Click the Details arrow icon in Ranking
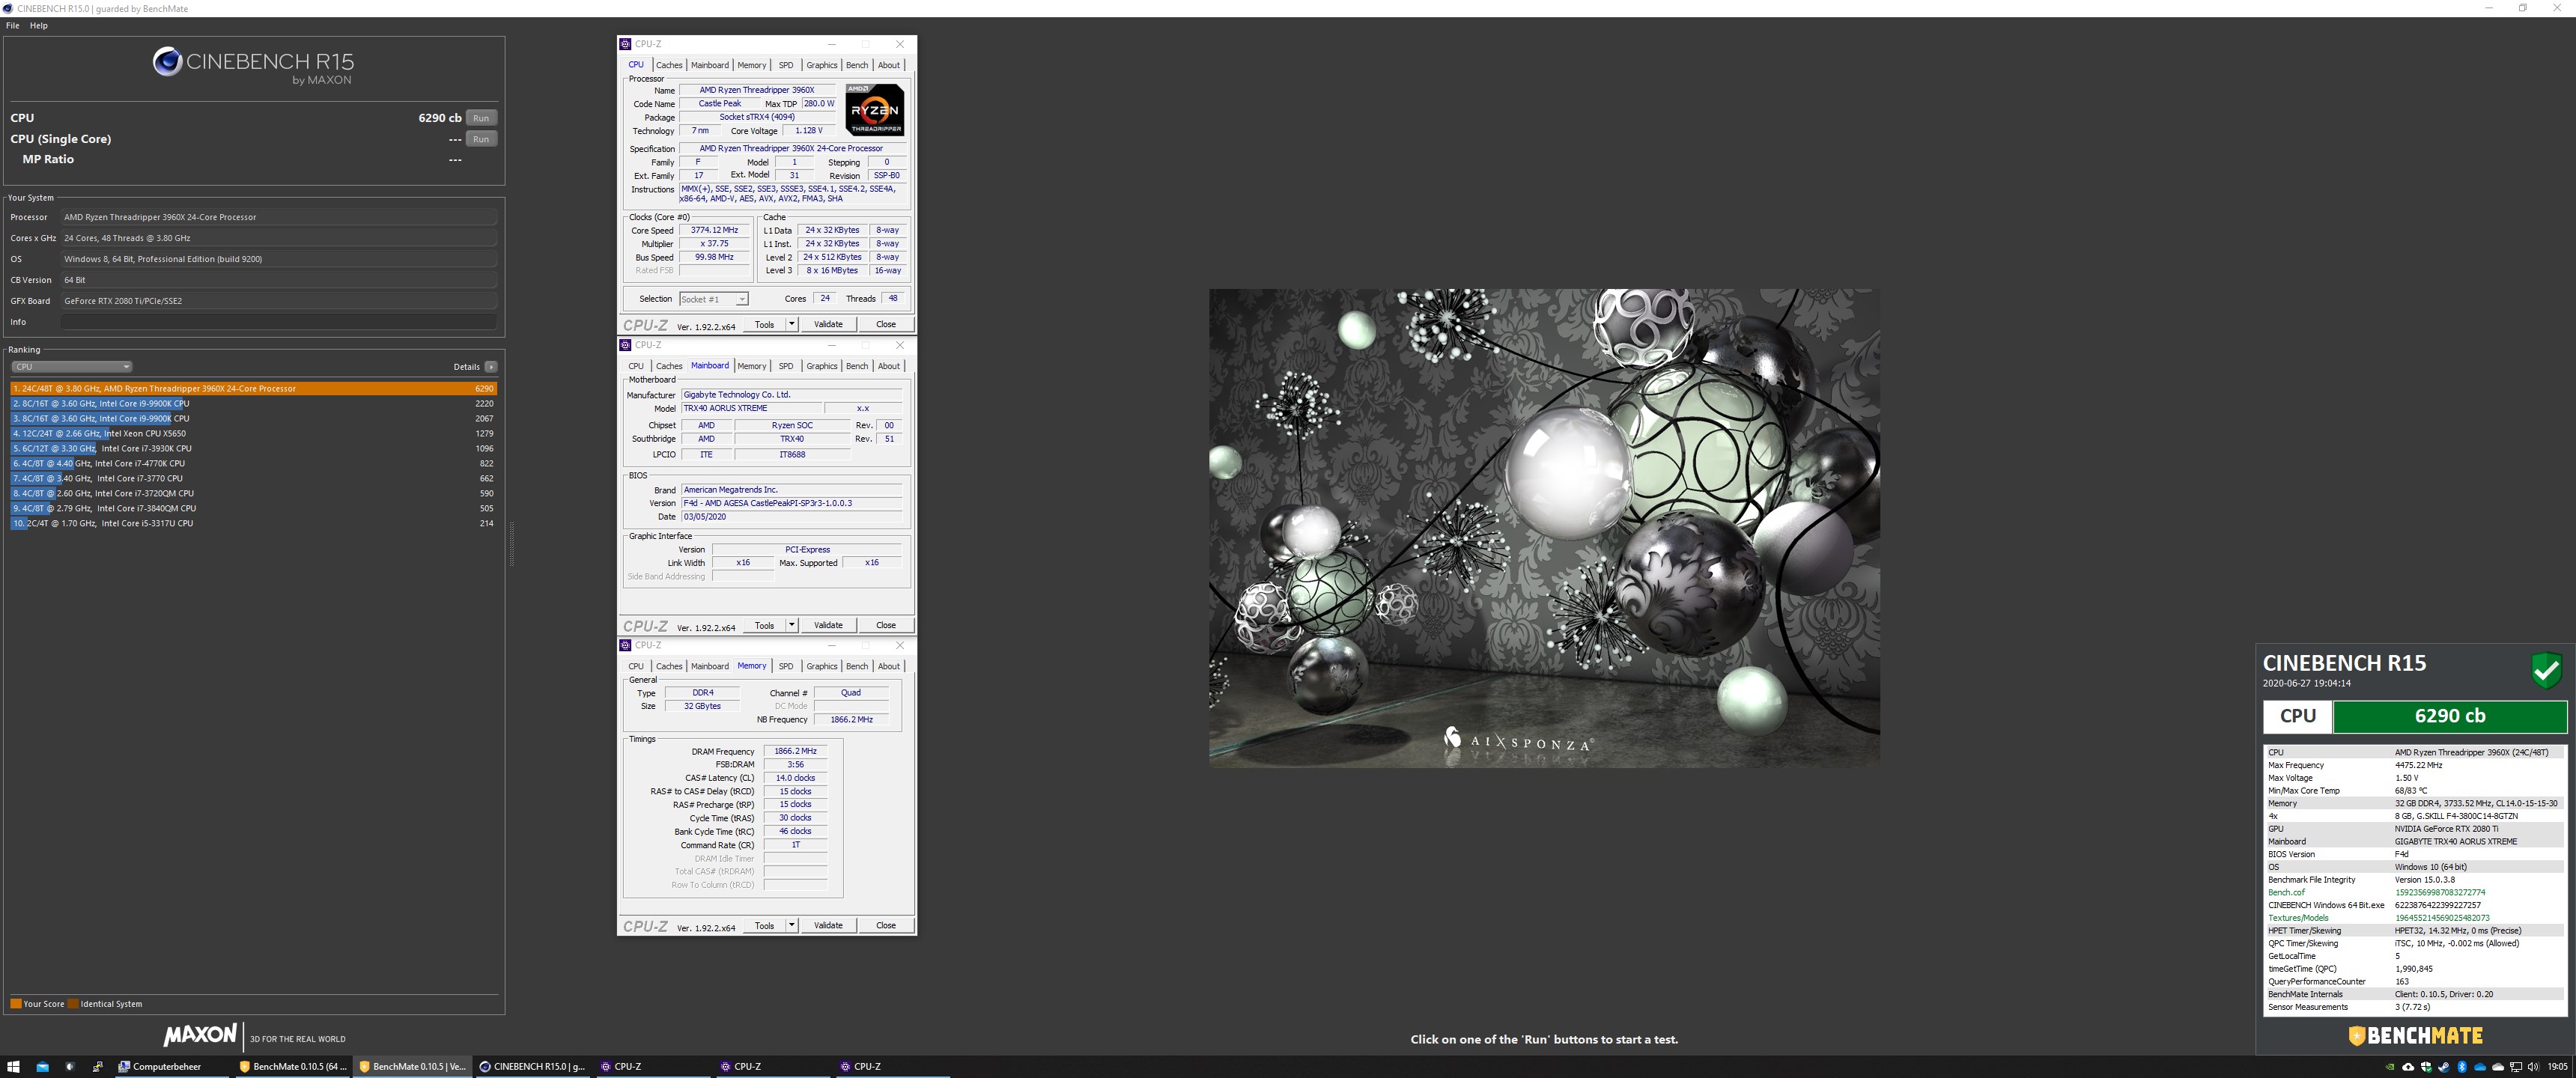 click(x=491, y=367)
